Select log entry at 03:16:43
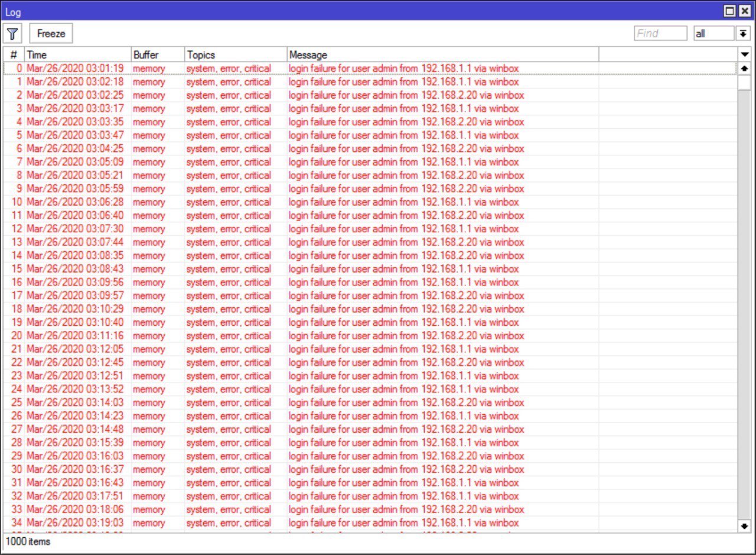Image resolution: width=756 pixels, height=555 pixels. 370,482
